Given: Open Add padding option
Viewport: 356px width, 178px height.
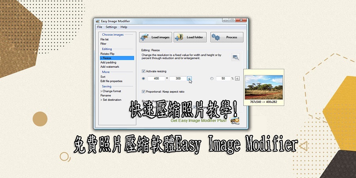Looking at the screenshot, I should point(108,62).
